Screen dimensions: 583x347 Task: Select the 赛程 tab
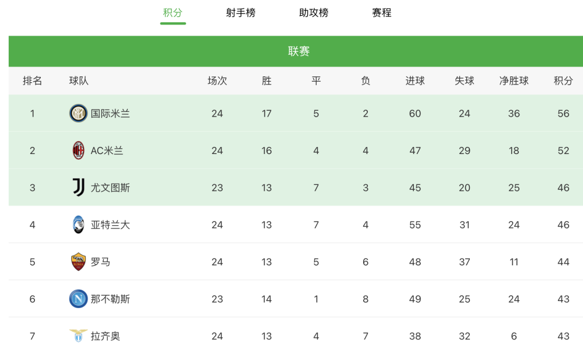coord(382,13)
